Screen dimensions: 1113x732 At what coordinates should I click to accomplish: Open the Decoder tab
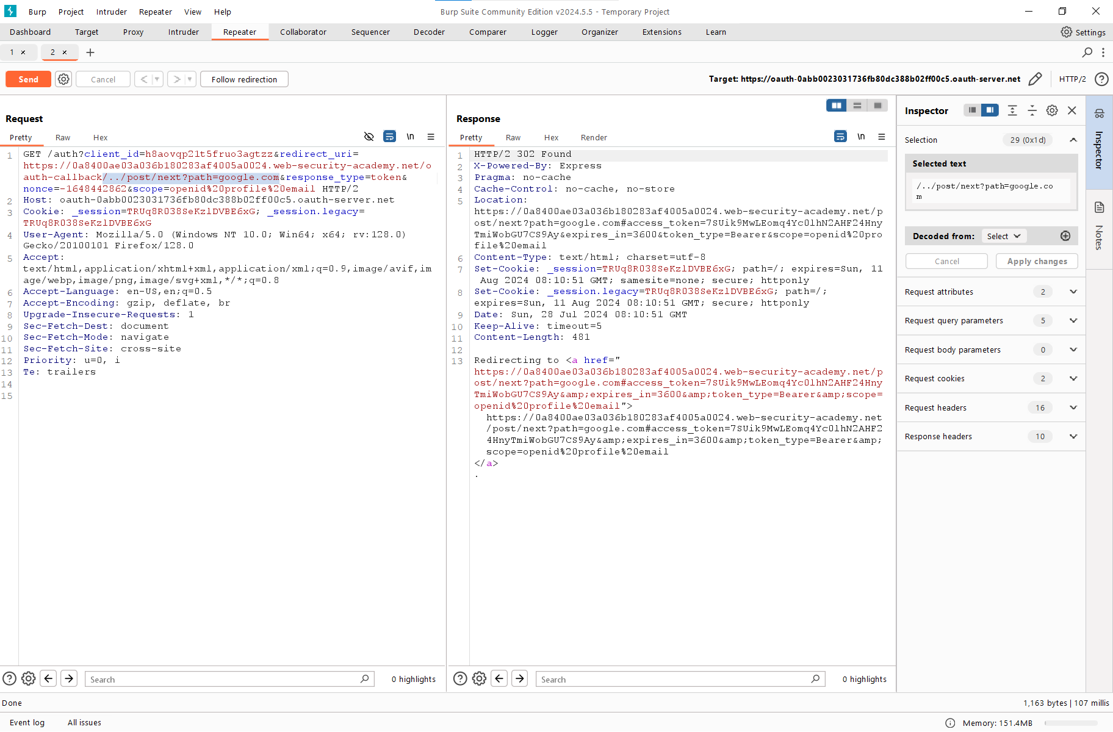[x=429, y=32]
